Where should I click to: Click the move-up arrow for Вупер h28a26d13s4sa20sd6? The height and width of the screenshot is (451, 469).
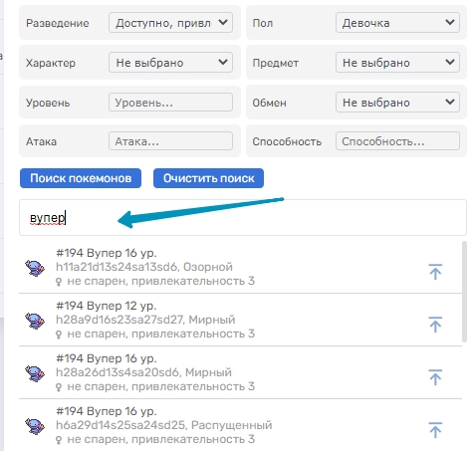(435, 377)
